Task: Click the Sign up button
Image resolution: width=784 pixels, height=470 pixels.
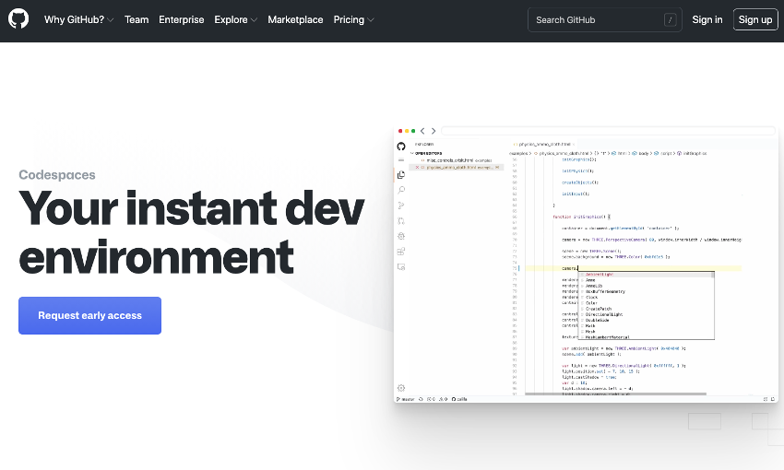Action: pyautogui.click(x=755, y=19)
